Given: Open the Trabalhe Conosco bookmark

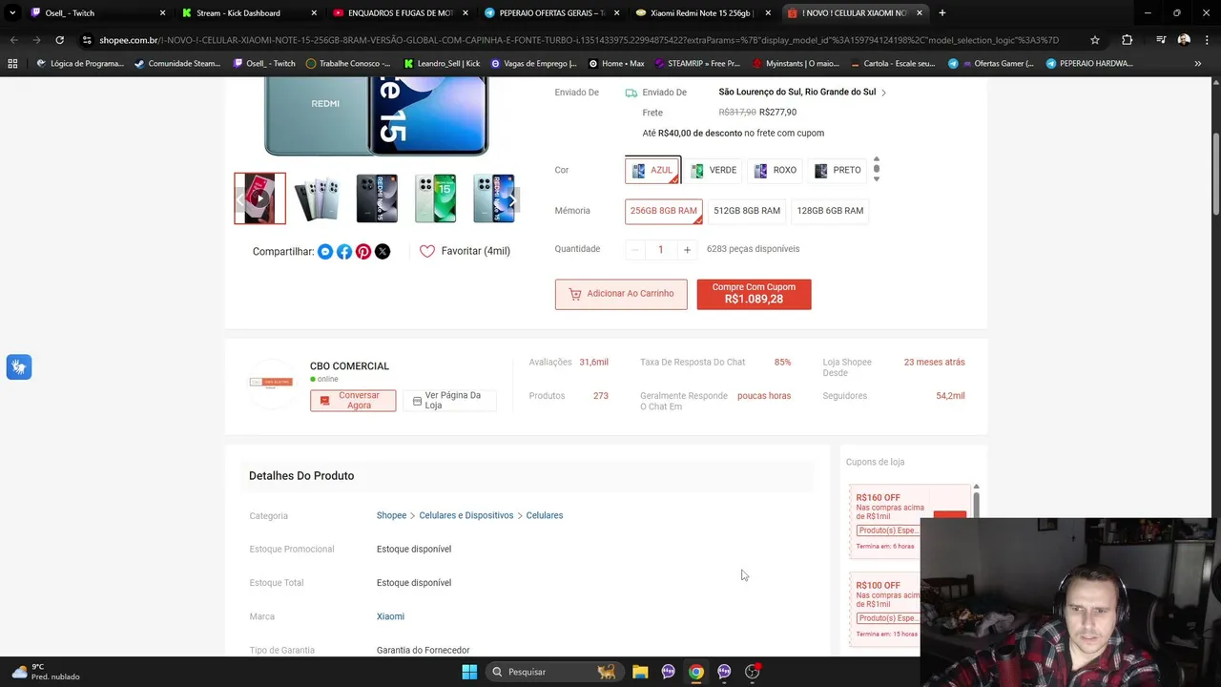Looking at the screenshot, I should click(348, 64).
